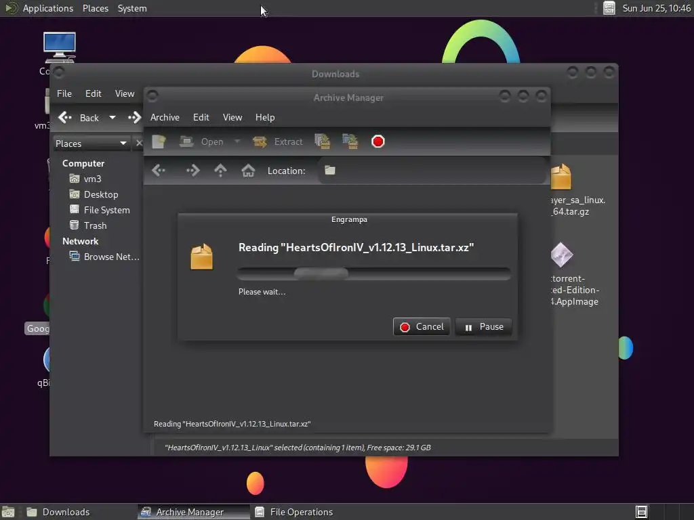Open the View menu in the Downloads window
Image resolution: width=694 pixels, height=520 pixels.
click(x=125, y=93)
